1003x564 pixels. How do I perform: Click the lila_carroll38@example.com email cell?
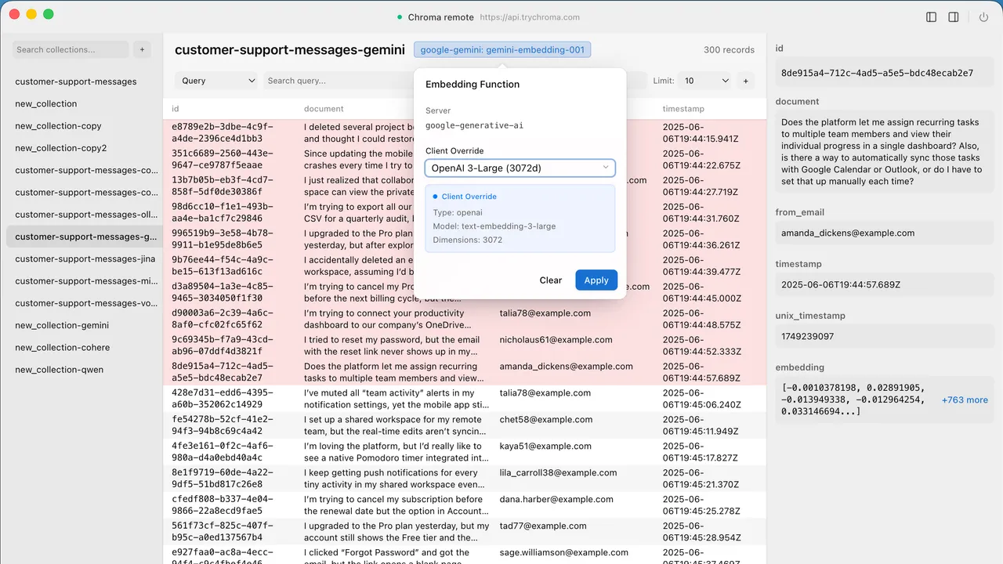559,473
